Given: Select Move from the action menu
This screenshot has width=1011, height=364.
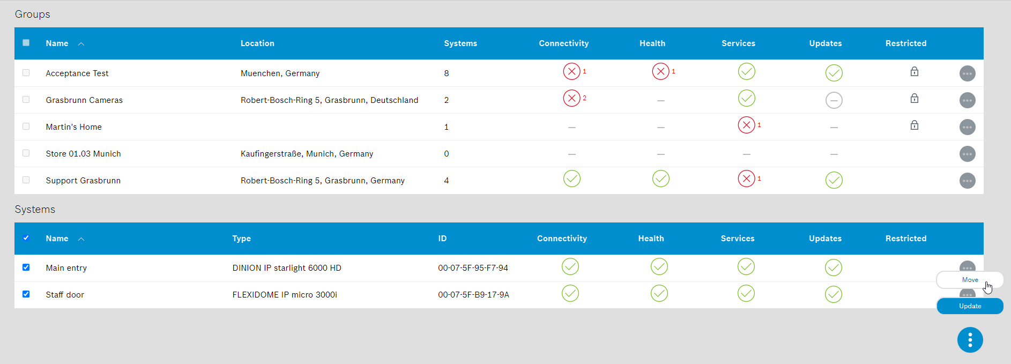Looking at the screenshot, I should (969, 280).
